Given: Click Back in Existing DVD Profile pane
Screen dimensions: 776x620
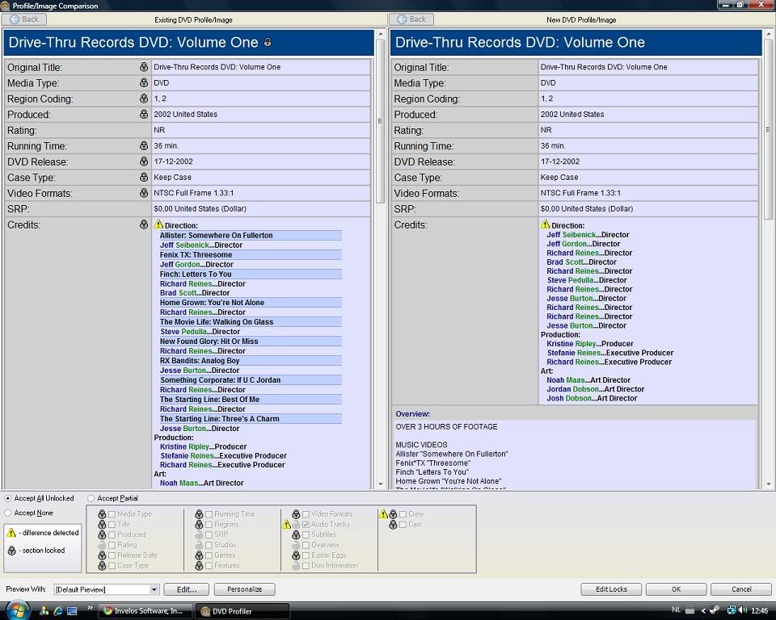Looking at the screenshot, I should tap(24, 19).
